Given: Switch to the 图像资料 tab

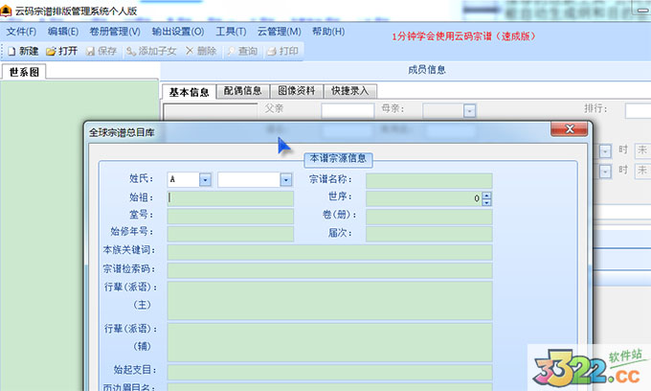Looking at the screenshot, I should pos(297,91).
